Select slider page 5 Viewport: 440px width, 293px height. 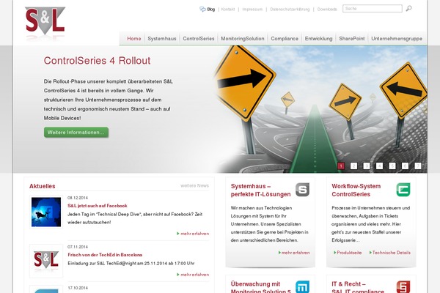[392, 166]
